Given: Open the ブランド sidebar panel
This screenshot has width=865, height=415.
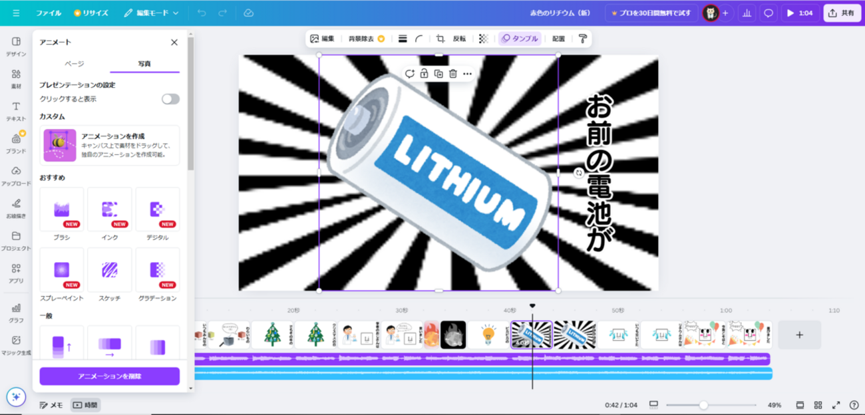Looking at the screenshot, I should (x=16, y=144).
